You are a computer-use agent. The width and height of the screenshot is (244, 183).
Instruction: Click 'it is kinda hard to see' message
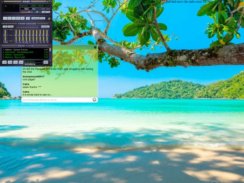point(38,94)
